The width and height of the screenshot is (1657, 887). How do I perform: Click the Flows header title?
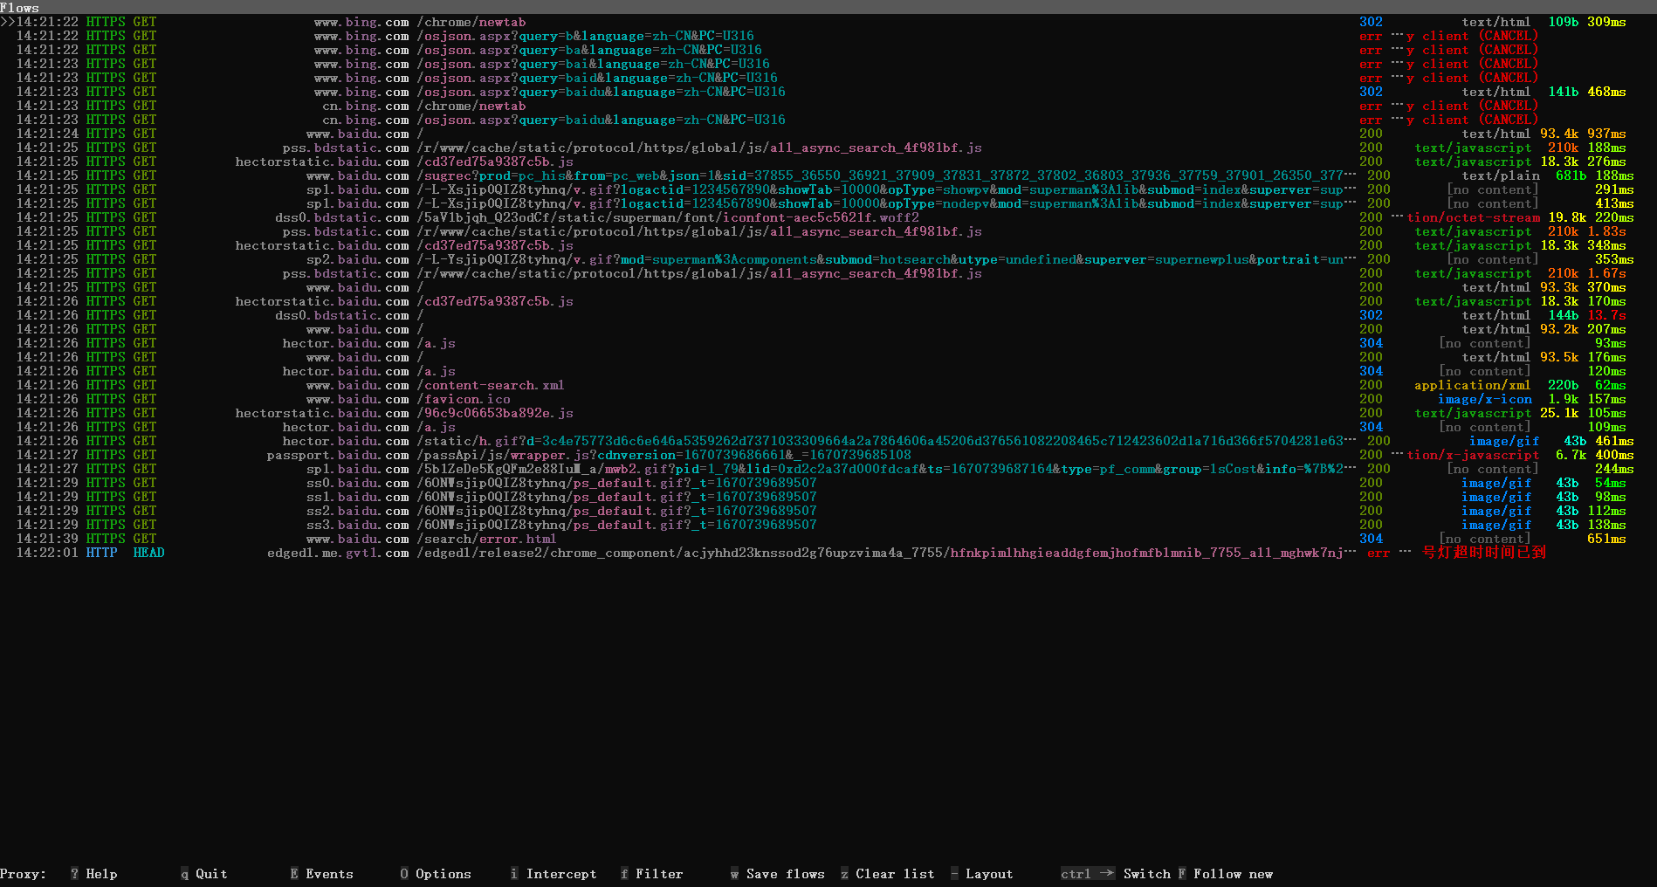click(x=19, y=7)
